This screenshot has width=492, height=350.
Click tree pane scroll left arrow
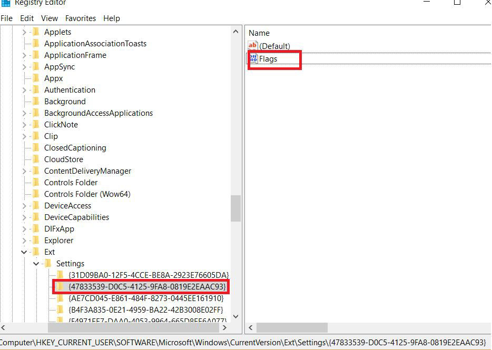[x=4, y=328]
